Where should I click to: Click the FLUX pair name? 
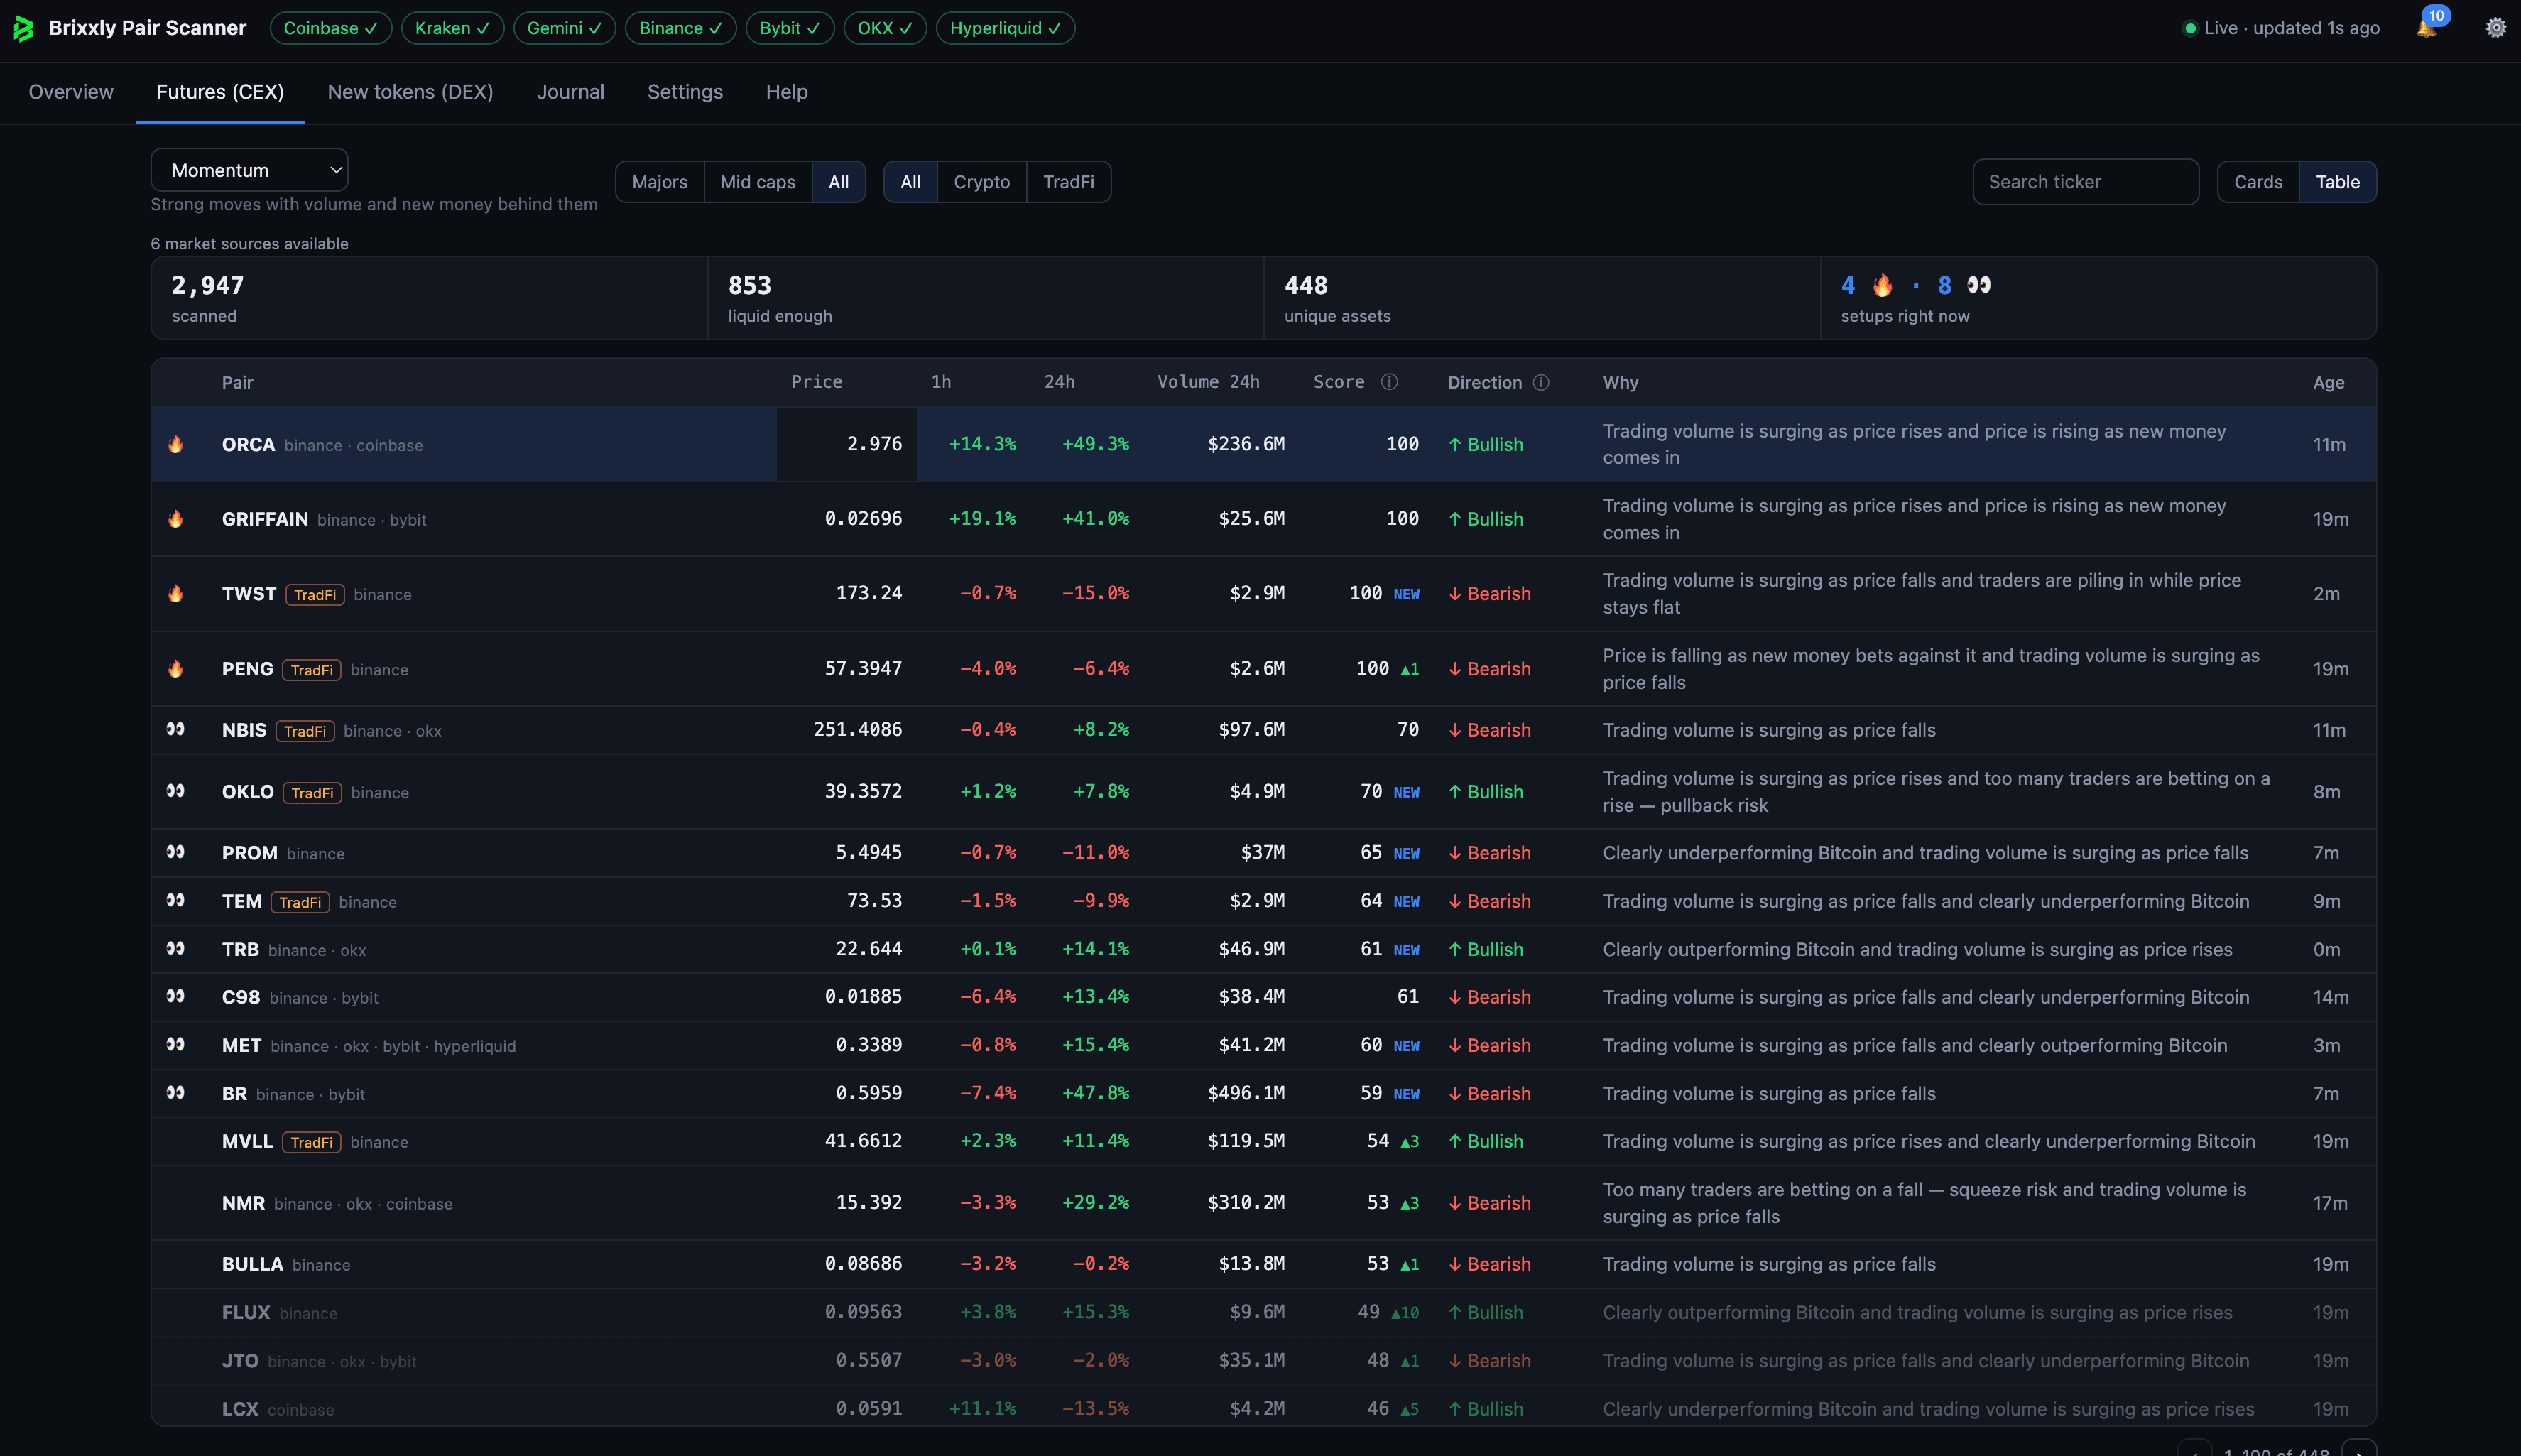[246, 1312]
